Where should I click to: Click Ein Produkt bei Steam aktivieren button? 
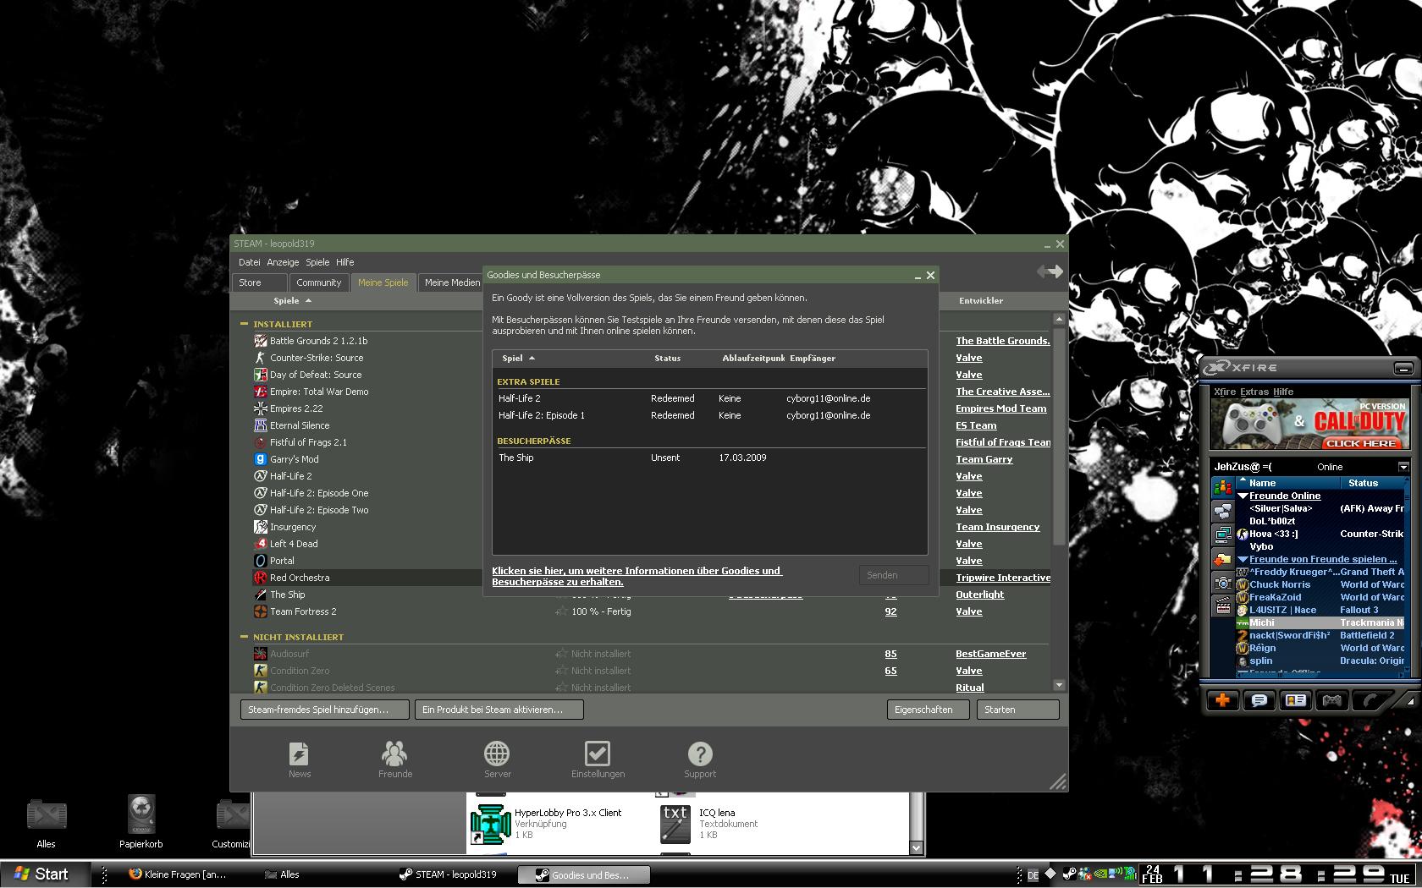point(499,710)
